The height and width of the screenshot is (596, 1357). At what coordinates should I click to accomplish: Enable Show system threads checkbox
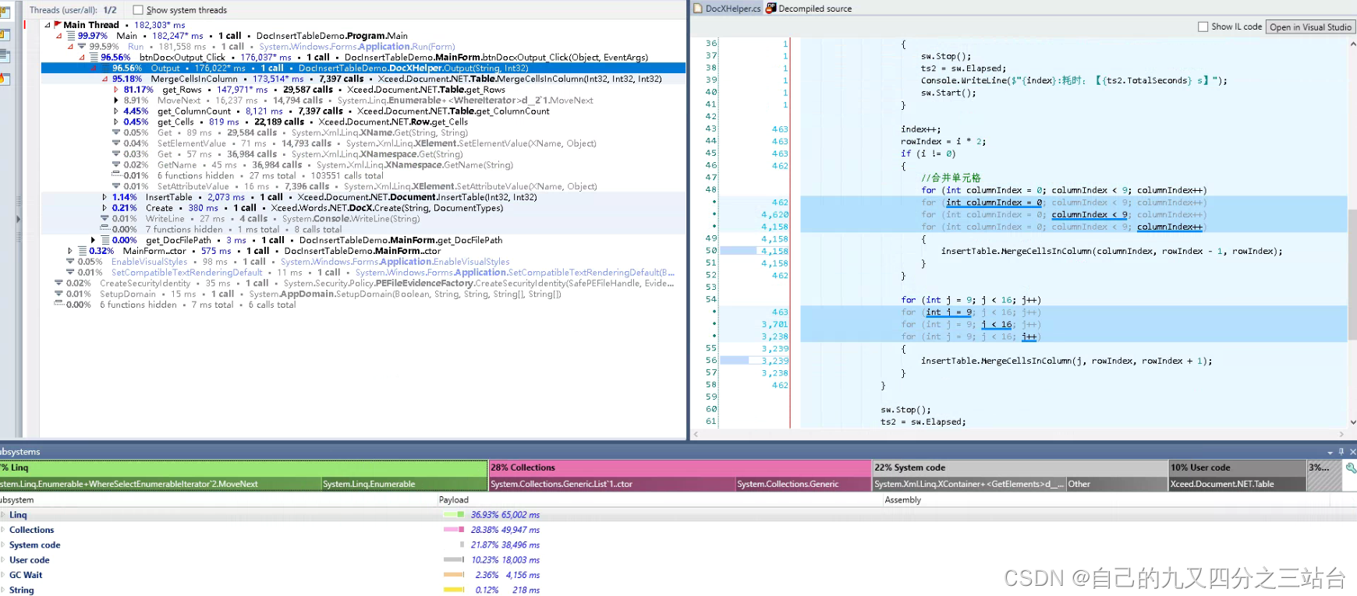(138, 10)
